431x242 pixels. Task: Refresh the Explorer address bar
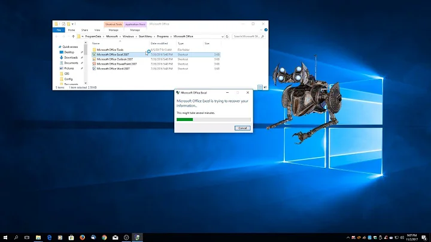(227, 37)
